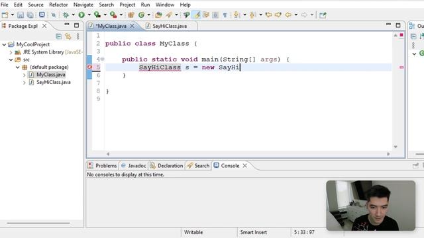Click the red error marker in overview ruler
424x238 pixels.
point(401,67)
